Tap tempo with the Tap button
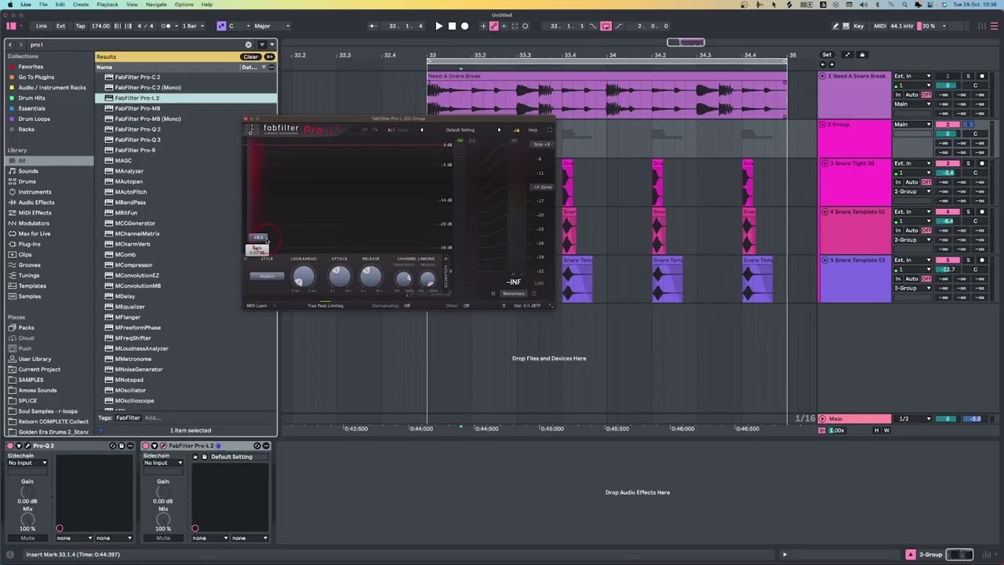The image size is (1004, 565). tap(80, 26)
